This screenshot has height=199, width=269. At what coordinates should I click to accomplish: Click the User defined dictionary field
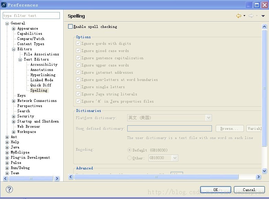tap(170, 128)
